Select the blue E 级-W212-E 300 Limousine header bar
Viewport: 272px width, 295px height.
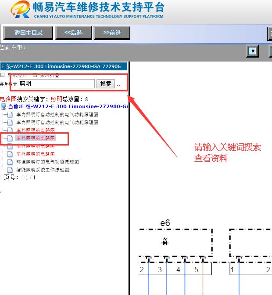click(x=64, y=66)
